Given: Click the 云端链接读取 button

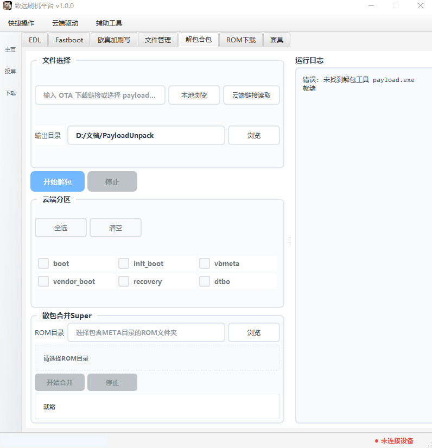Looking at the screenshot, I should [x=251, y=95].
